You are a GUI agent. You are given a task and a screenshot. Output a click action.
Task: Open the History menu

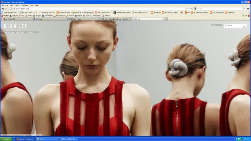[17, 5]
